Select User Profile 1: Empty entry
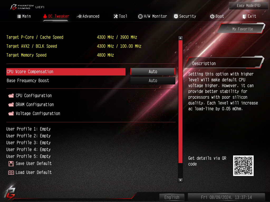The image size is (270, 202). 28,129
